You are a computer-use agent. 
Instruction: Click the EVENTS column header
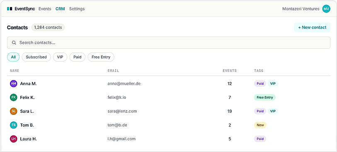pos(230,71)
